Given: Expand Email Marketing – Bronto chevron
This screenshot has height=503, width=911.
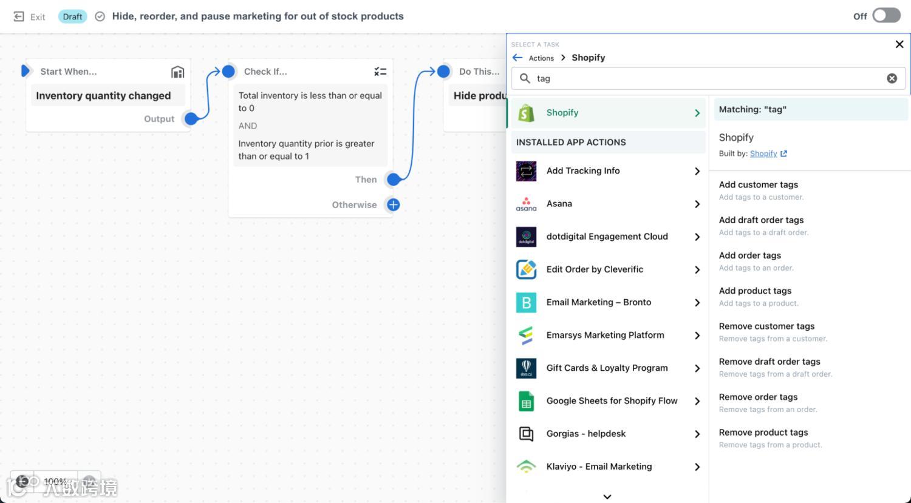Looking at the screenshot, I should point(697,302).
